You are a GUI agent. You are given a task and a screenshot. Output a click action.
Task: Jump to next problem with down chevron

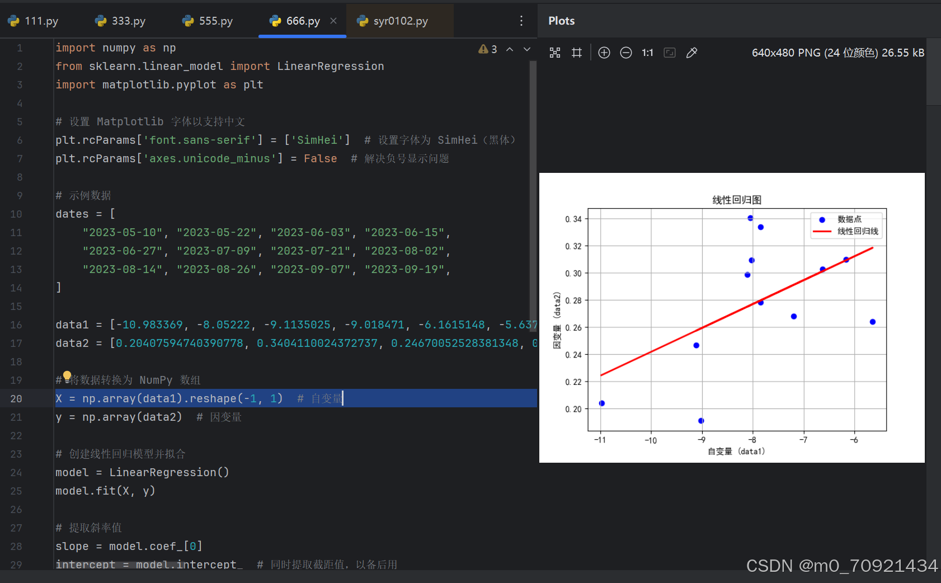526,49
